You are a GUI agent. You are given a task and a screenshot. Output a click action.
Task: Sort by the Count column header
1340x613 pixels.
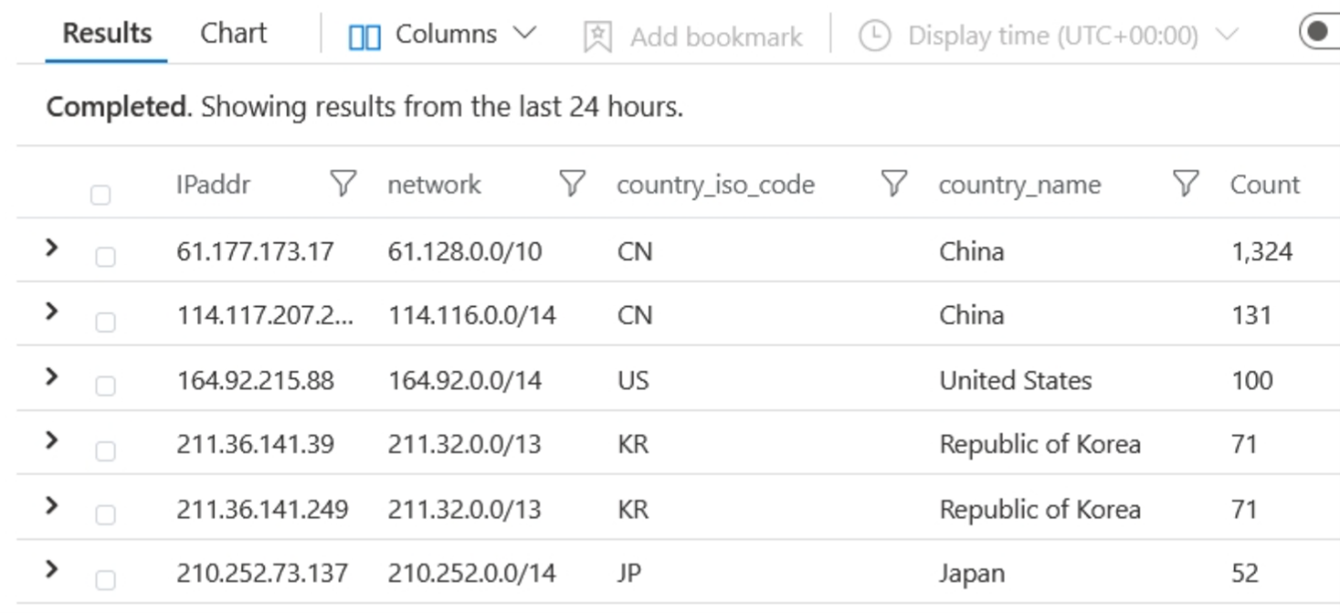(x=1264, y=185)
